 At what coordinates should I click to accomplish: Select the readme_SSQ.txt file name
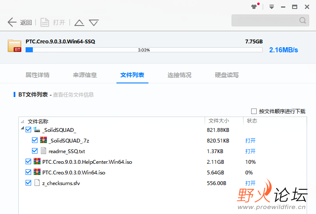(67, 151)
